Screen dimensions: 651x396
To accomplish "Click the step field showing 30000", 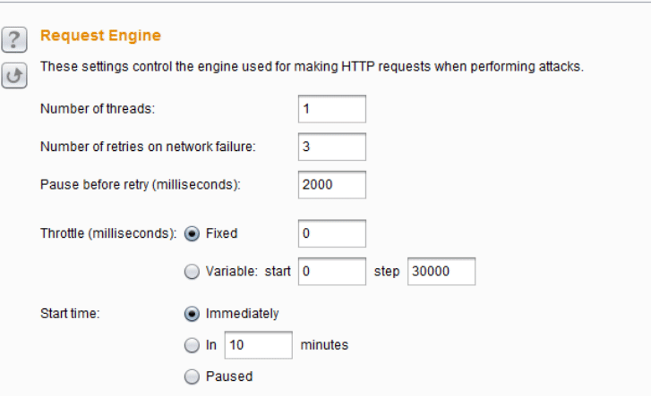I will coord(441,272).
